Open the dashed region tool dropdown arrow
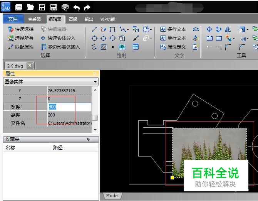Image resolution: width=258 pixels, height=201 pixels. point(151,30)
